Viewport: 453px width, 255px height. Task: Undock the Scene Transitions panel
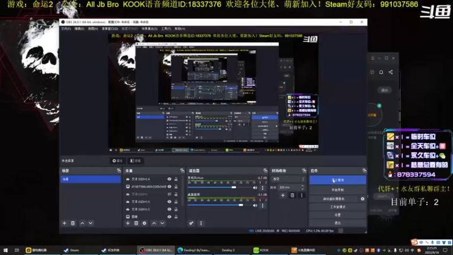click(304, 171)
